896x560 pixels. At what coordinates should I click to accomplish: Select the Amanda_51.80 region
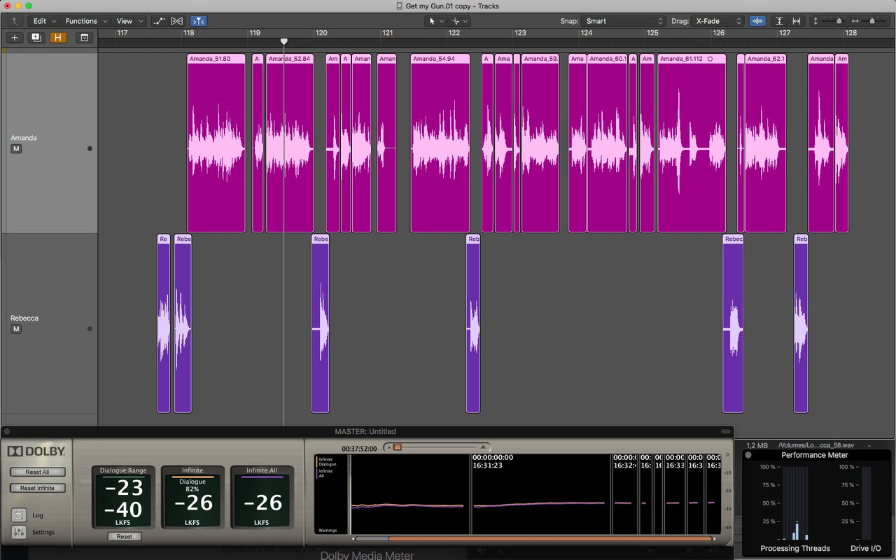pyautogui.click(x=216, y=143)
